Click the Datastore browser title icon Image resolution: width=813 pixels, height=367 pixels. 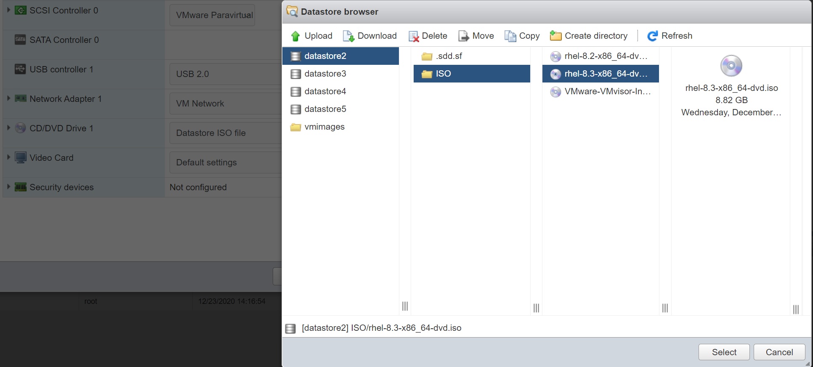292,11
